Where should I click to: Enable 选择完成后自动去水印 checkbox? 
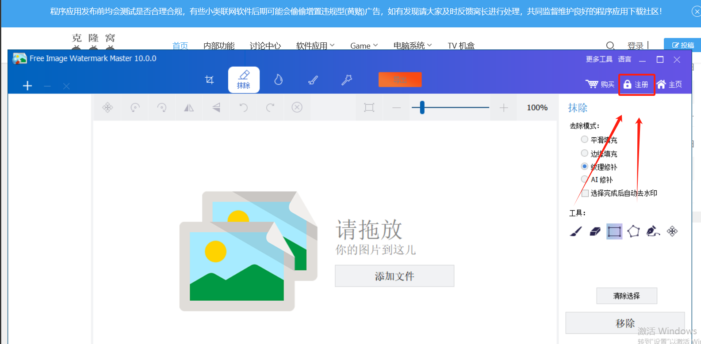585,193
